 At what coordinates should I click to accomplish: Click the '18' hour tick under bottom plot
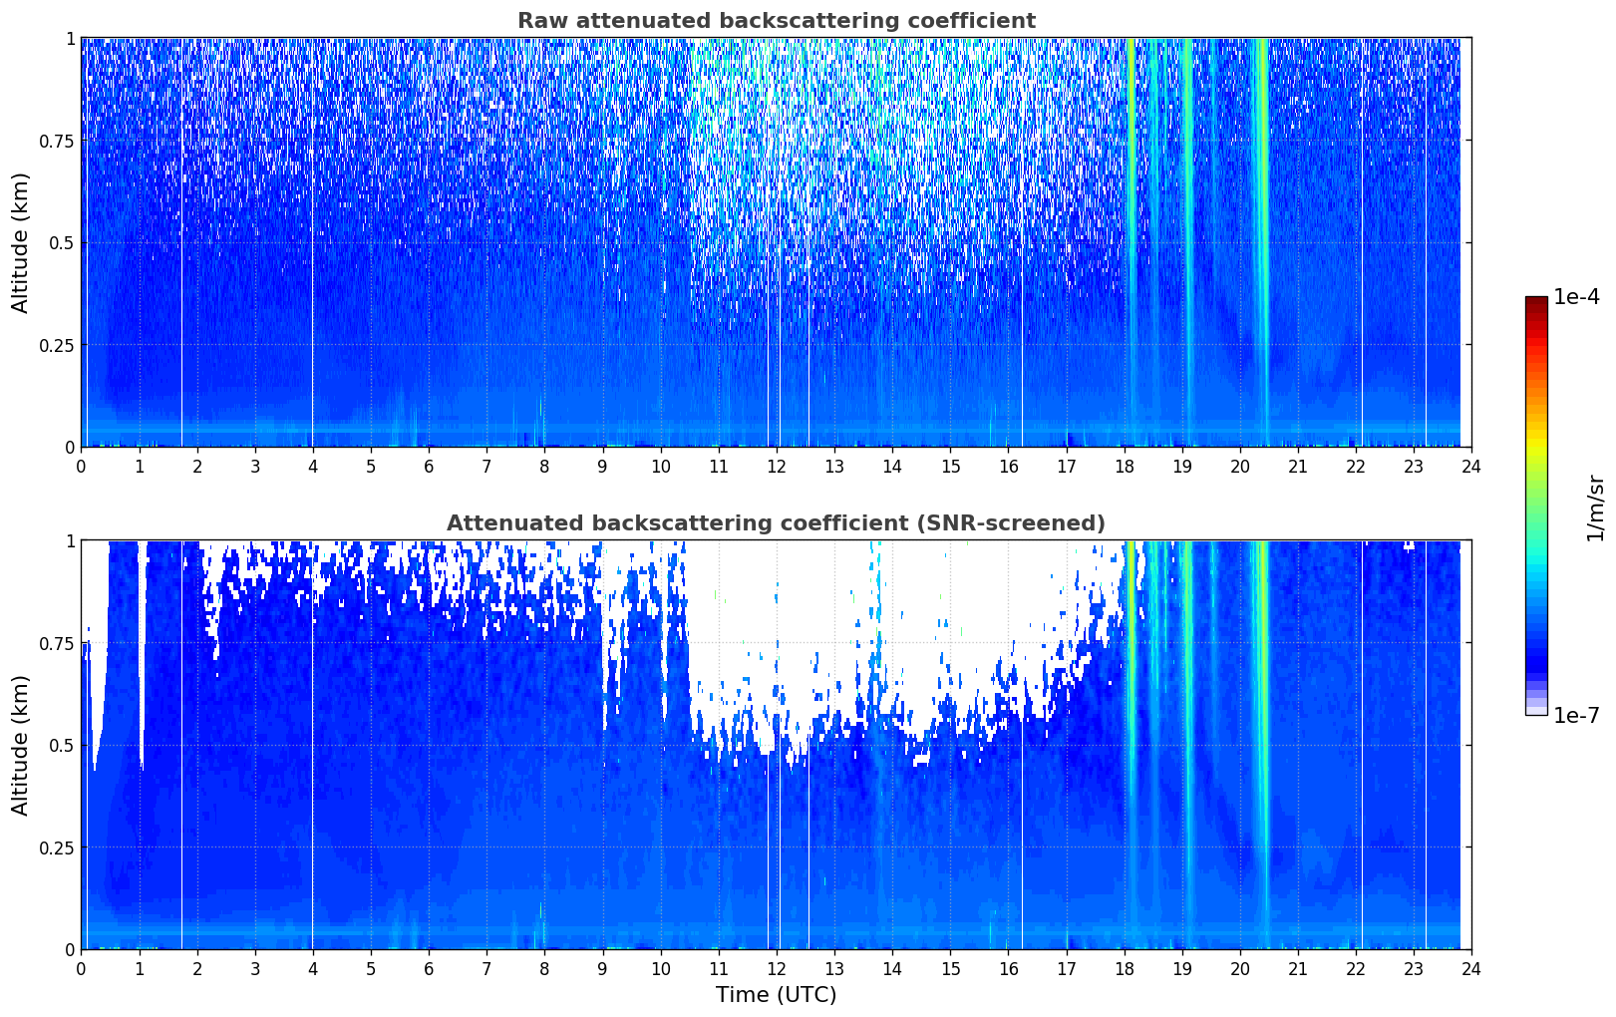(1125, 968)
